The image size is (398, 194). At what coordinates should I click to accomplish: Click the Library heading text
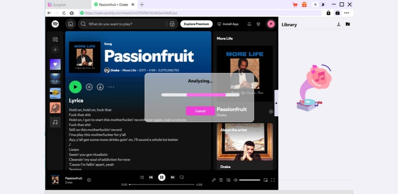coord(289,24)
